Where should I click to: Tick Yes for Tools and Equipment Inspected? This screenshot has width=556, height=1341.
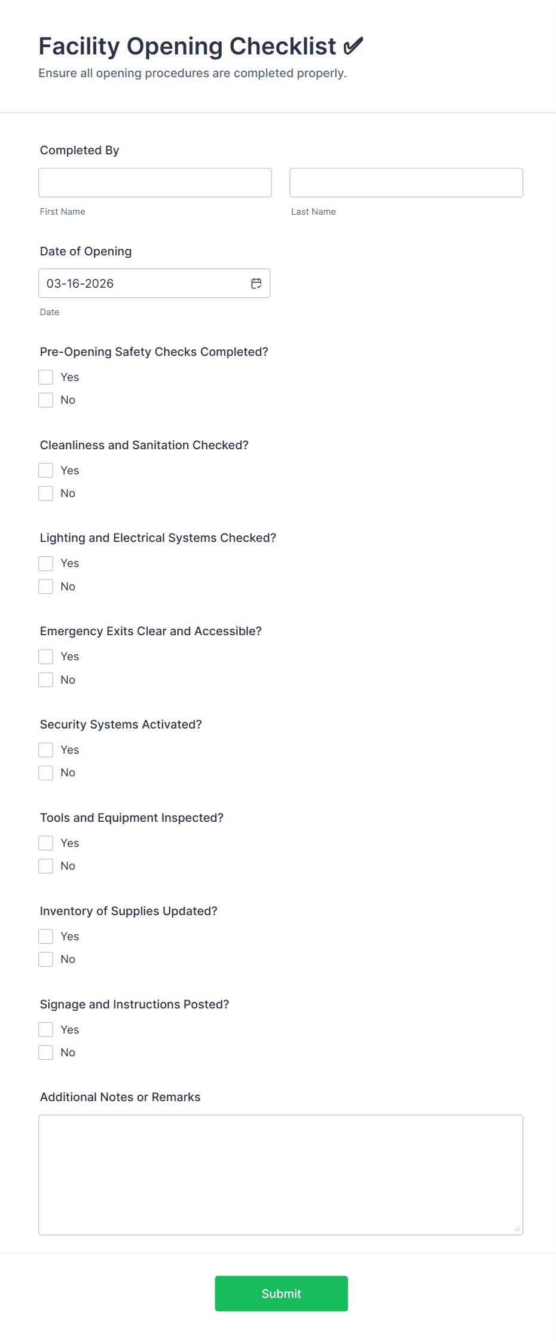46,843
